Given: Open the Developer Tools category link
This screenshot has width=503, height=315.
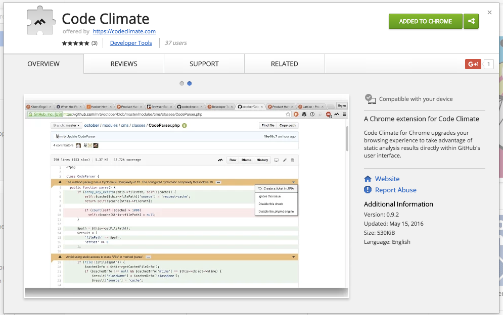Looking at the screenshot, I should click(x=131, y=43).
